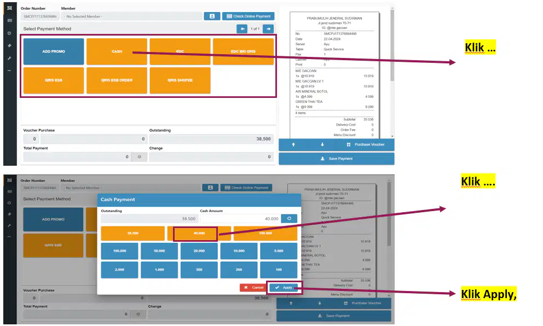Click the receipt up arrow button

(293, 144)
